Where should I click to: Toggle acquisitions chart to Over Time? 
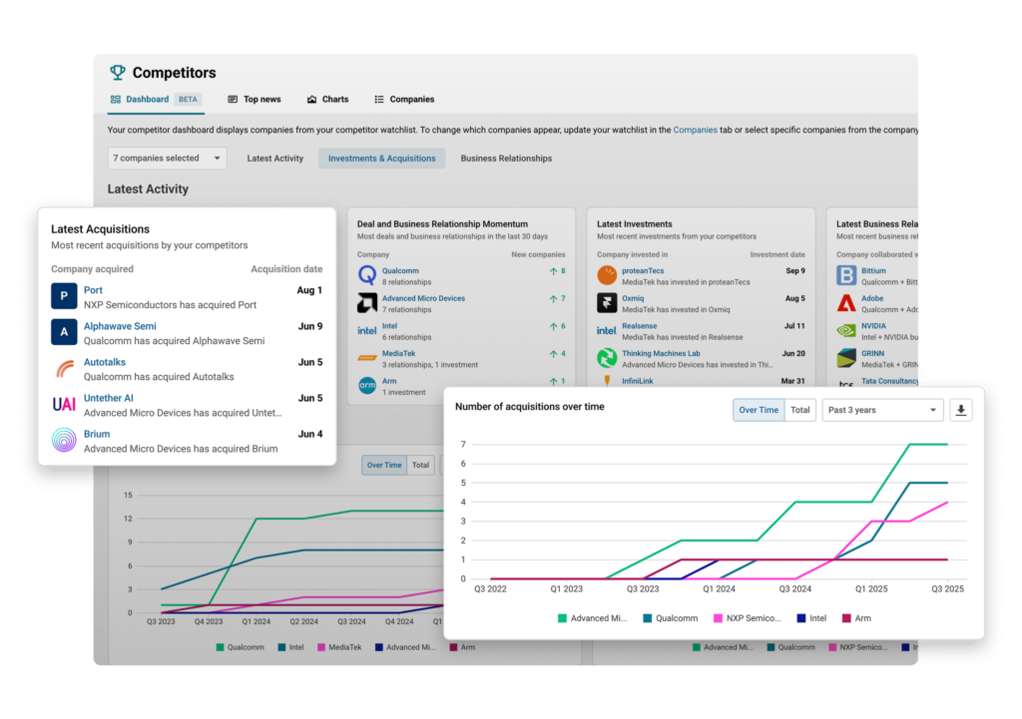tap(759, 410)
